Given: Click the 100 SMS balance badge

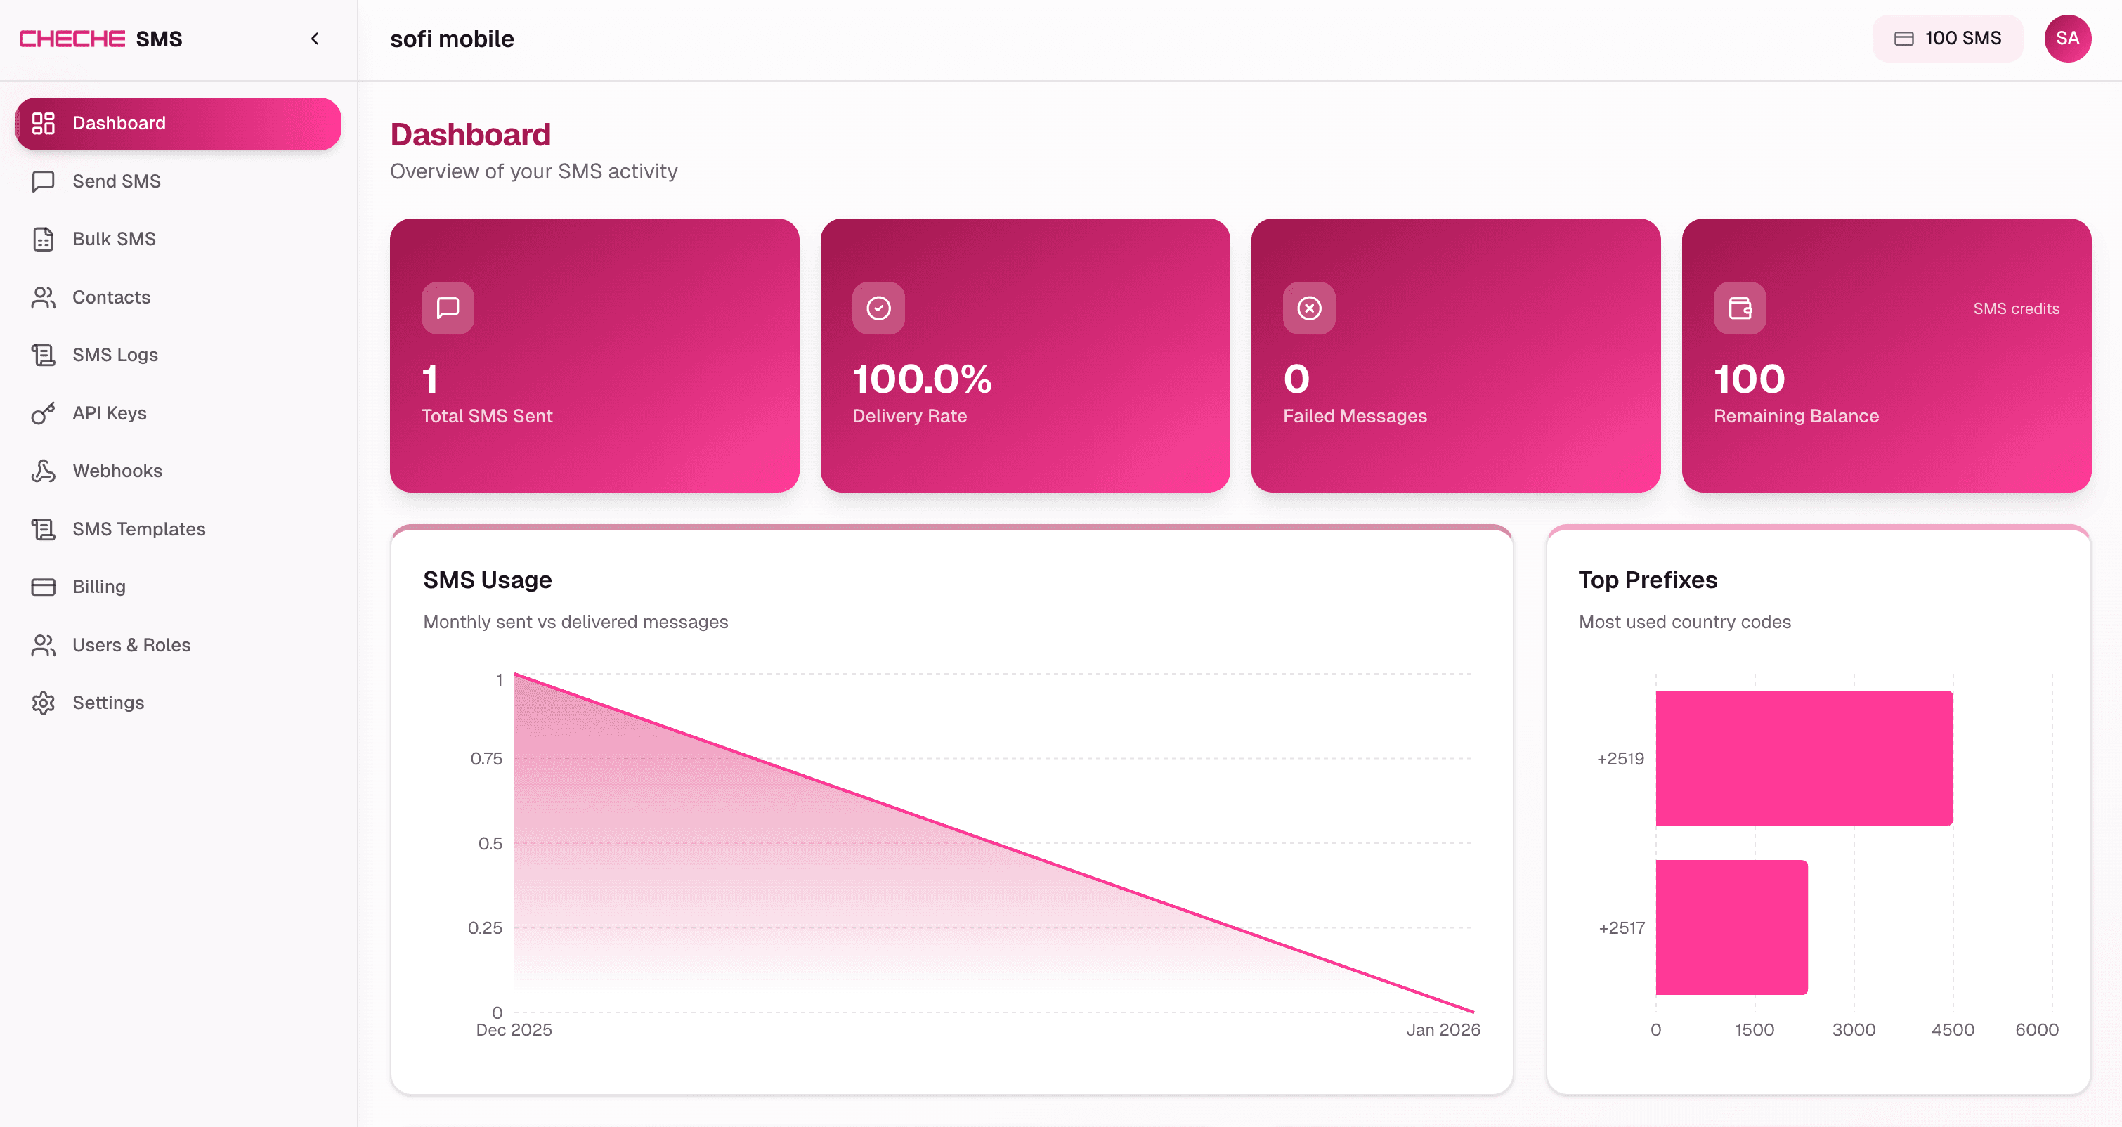Looking at the screenshot, I should [1947, 39].
